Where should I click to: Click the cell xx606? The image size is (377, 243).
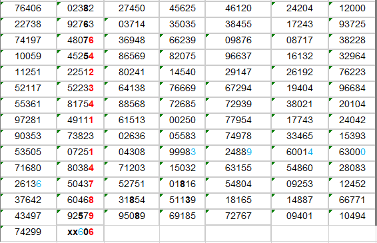click(81, 232)
